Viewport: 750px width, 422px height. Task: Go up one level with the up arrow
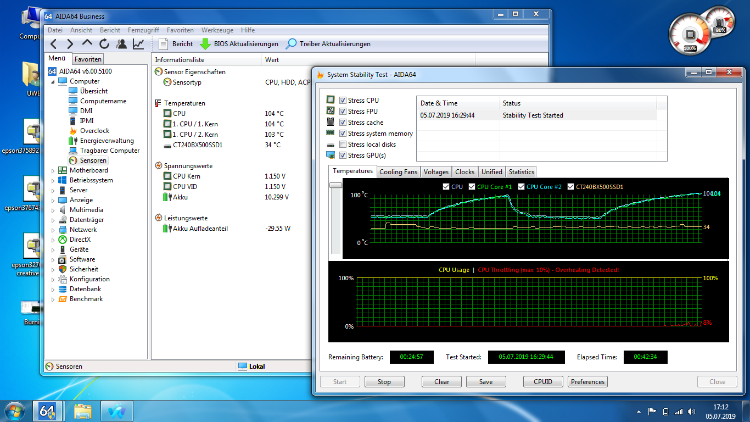click(87, 43)
